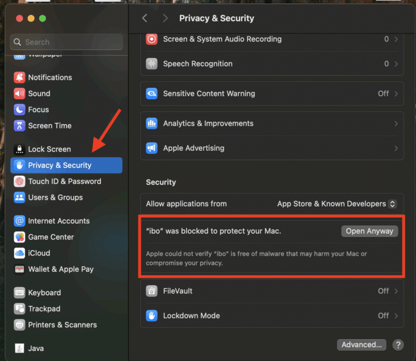The height and width of the screenshot is (361, 416).
Task: Select Touch ID & Password in sidebar
Action: pyautogui.click(x=67, y=181)
